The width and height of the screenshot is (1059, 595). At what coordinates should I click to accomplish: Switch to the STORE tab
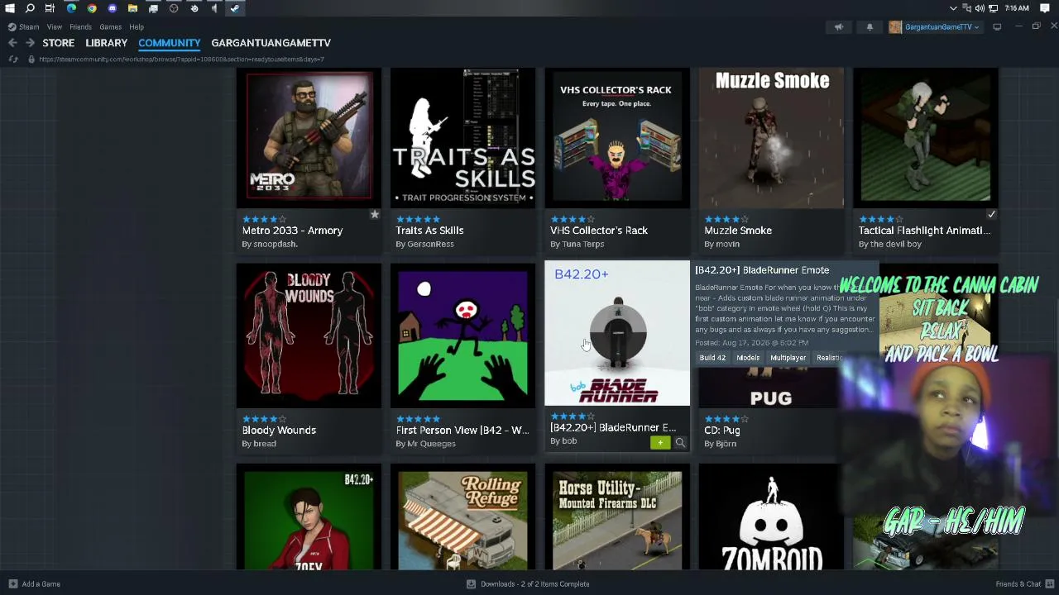pyautogui.click(x=59, y=43)
